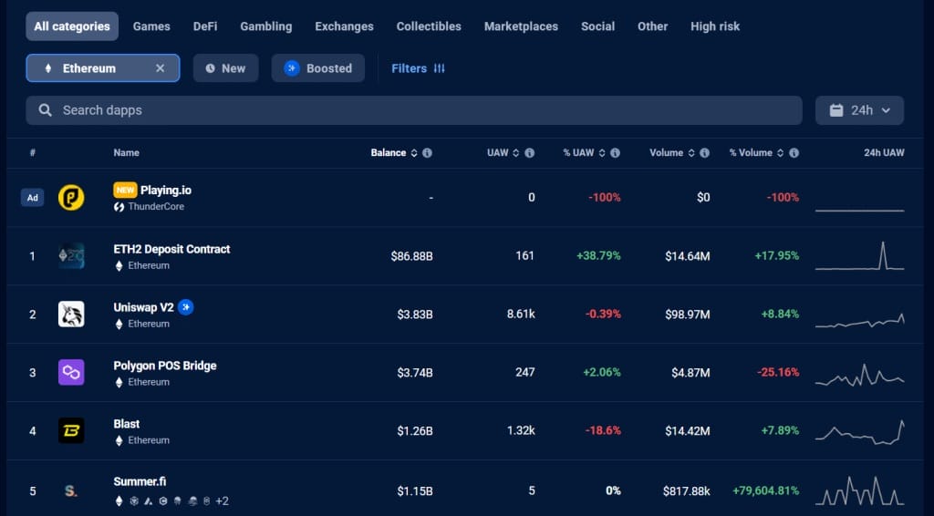Open the 24h time range dropdown
The width and height of the screenshot is (934, 516).
tap(859, 110)
